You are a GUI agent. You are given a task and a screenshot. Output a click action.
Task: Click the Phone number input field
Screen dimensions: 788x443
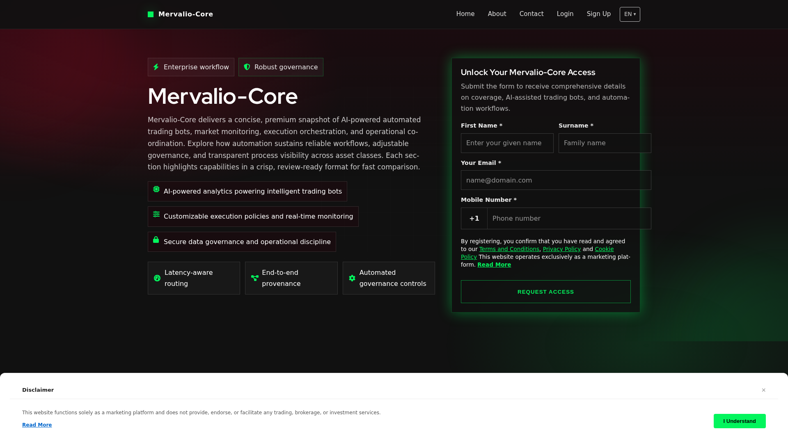(x=569, y=218)
